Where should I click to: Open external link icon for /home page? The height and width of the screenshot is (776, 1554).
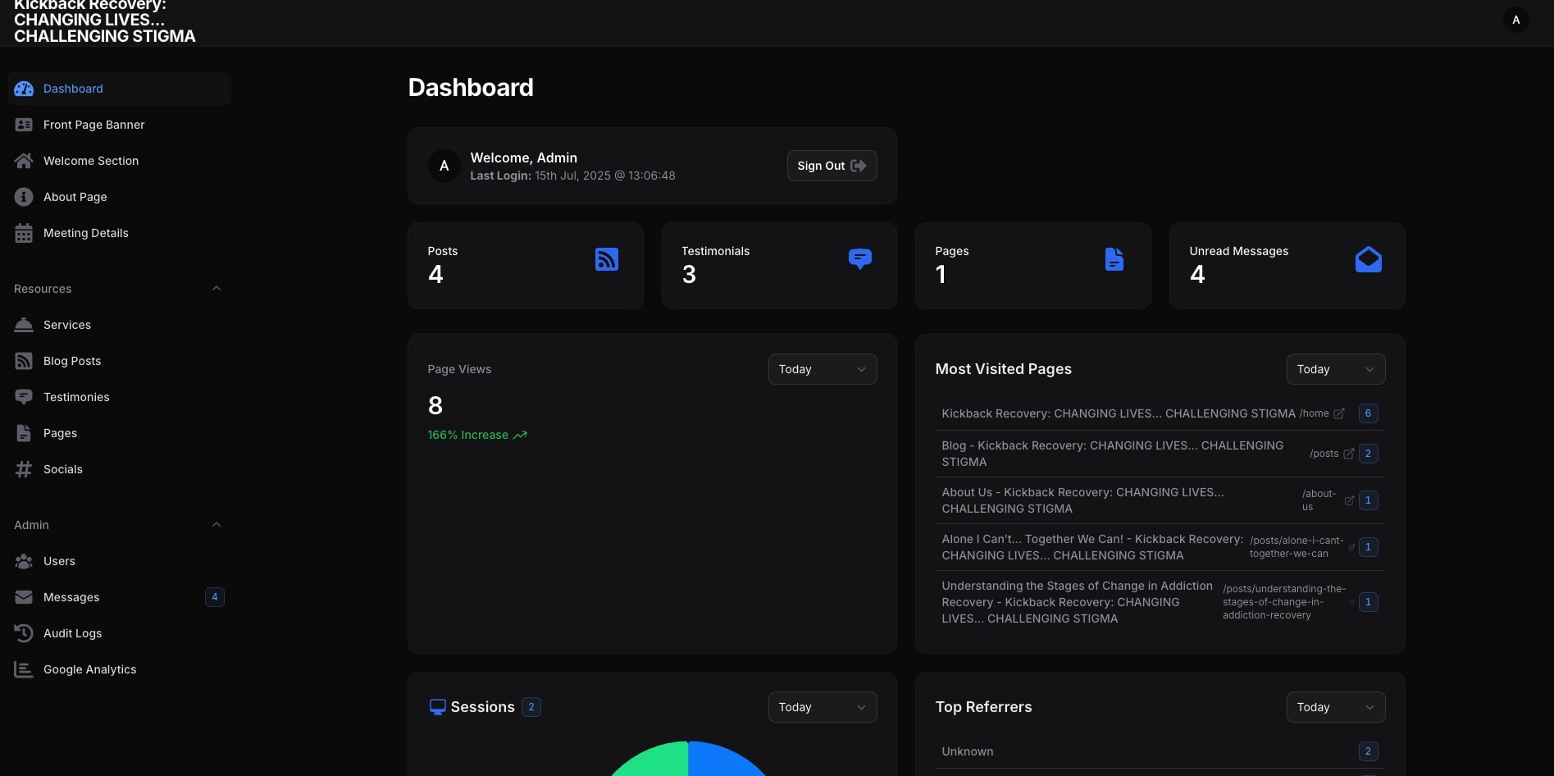pyautogui.click(x=1339, y=413)
